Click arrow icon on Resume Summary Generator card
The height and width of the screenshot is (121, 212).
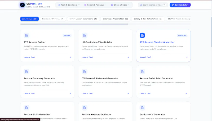(70, 93)
